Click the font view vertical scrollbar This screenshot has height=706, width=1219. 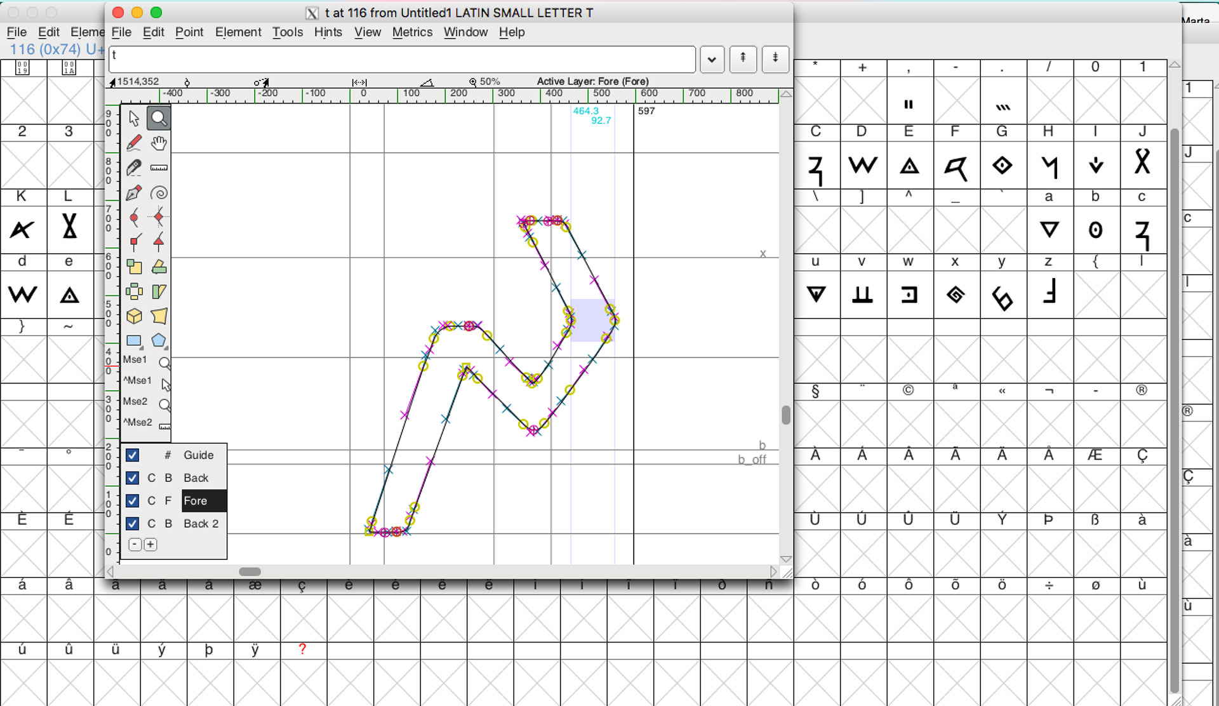(1175, 410)
